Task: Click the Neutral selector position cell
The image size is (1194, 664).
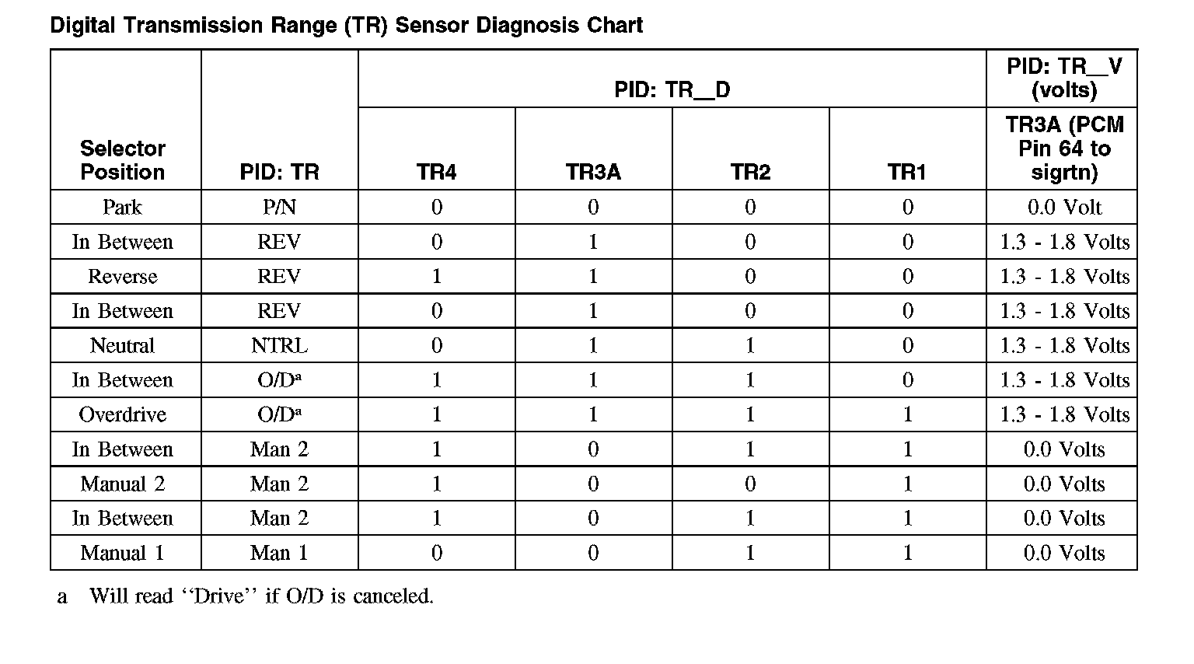Action: (123, 345)
